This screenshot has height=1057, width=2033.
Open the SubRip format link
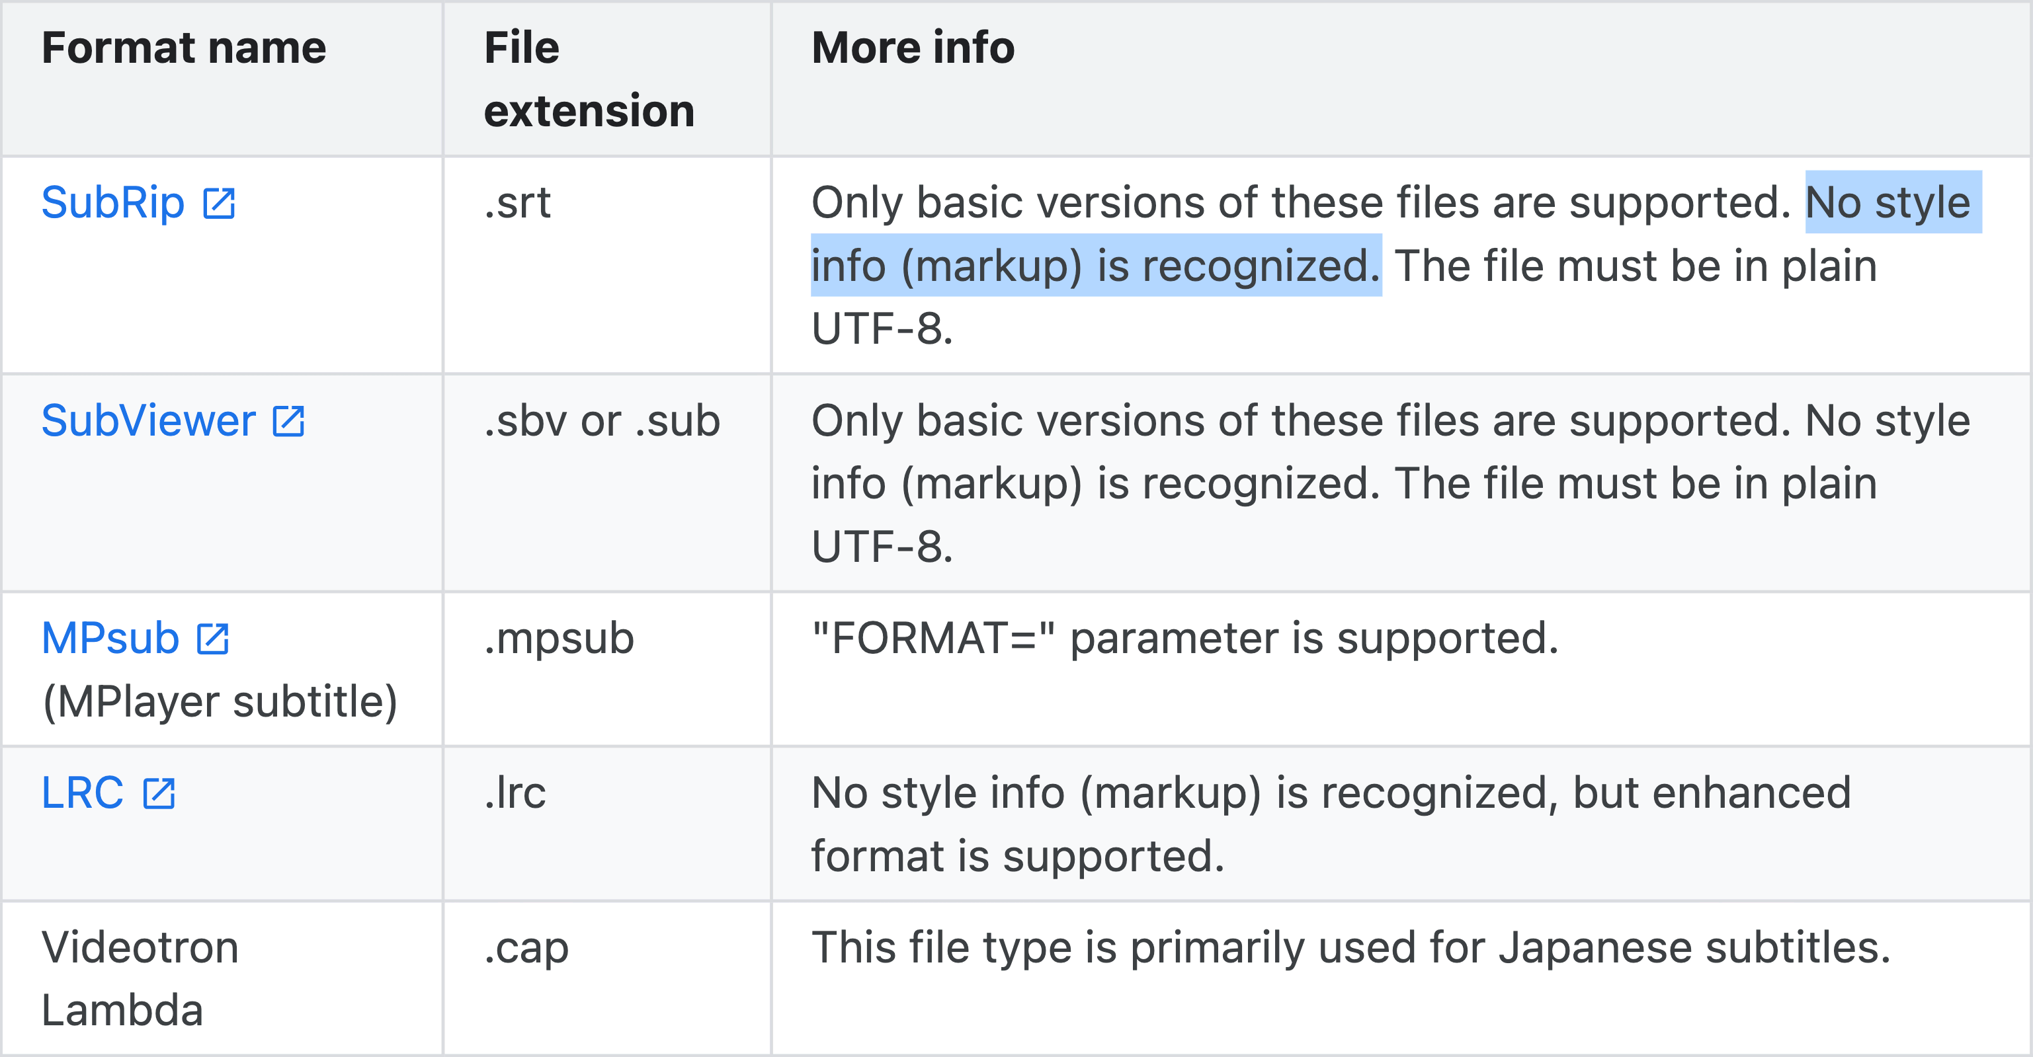tap(113, 204)
